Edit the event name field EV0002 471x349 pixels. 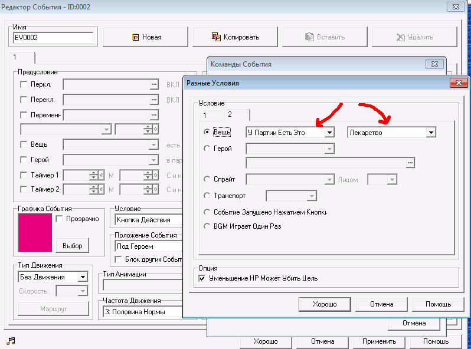(x=54, y=38)
